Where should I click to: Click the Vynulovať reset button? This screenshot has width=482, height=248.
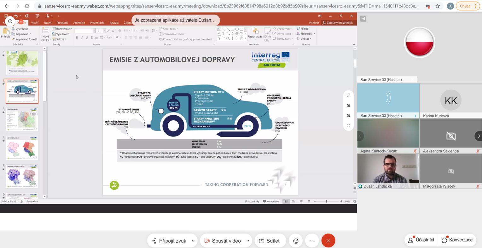click(61, 34)
